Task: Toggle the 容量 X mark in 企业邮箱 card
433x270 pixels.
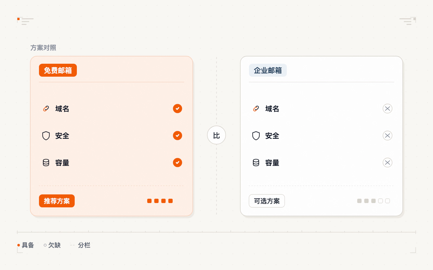Action: click(x=388, y=163)
